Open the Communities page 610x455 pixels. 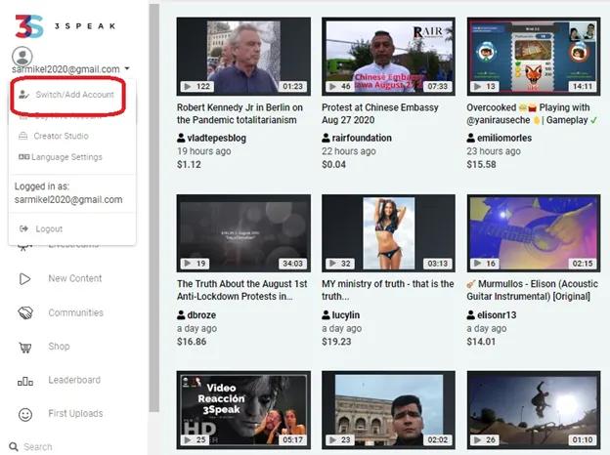tap(76, 312)
